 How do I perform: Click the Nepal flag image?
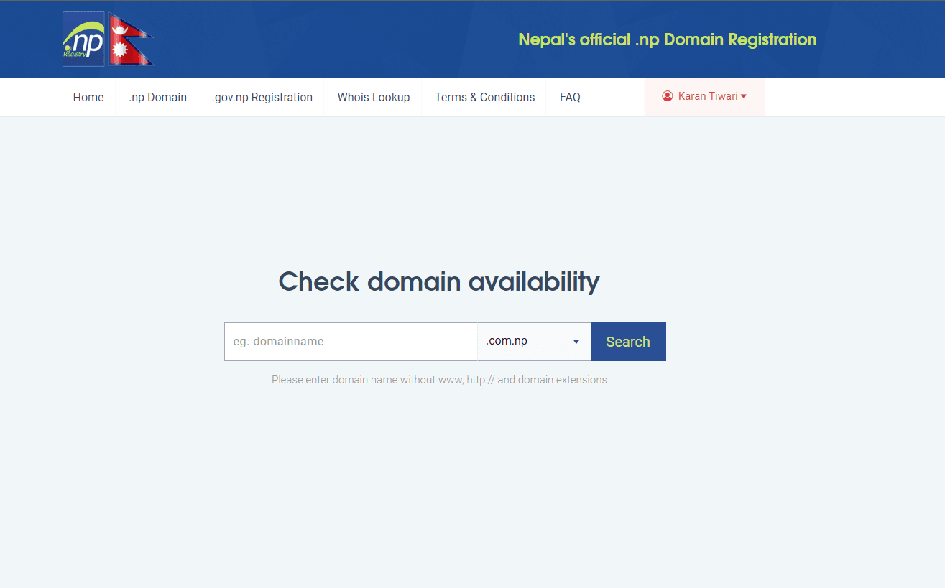pyautogui.click(x=130, y=39)
